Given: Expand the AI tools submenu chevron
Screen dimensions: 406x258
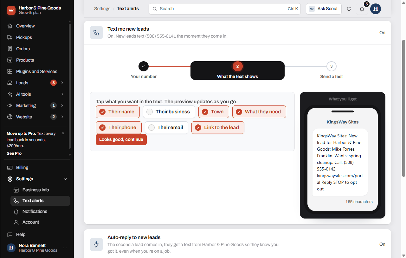Looking at the screenshot, I should click(x=62, y=94).
